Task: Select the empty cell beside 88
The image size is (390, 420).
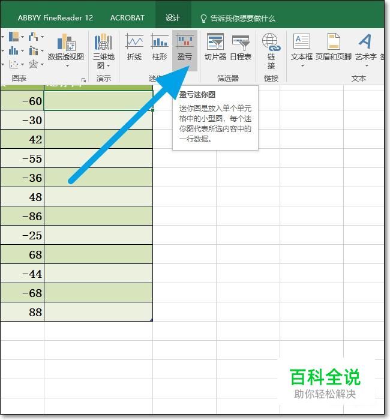Action: pyautogui.click(x=98, y=312)
